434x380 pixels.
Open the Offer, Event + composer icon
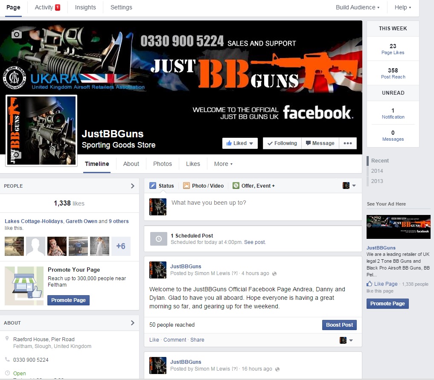tap(236, 186)
